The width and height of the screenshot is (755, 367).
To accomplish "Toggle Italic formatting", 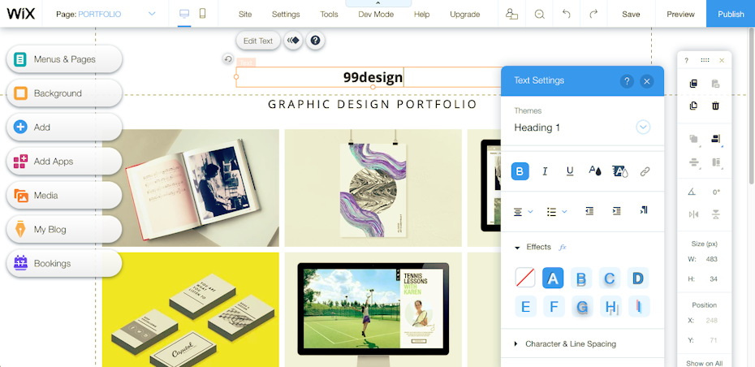I will click(x=545, y=171).
